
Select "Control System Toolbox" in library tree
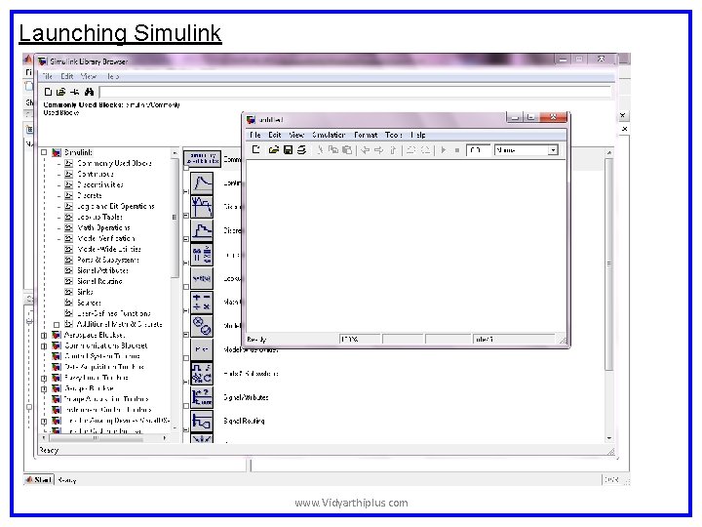coord(102,357)
